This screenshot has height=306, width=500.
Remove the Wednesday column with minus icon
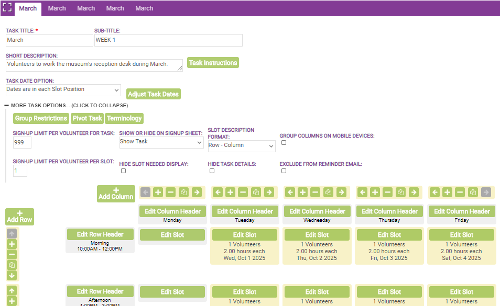coord(316,192)
